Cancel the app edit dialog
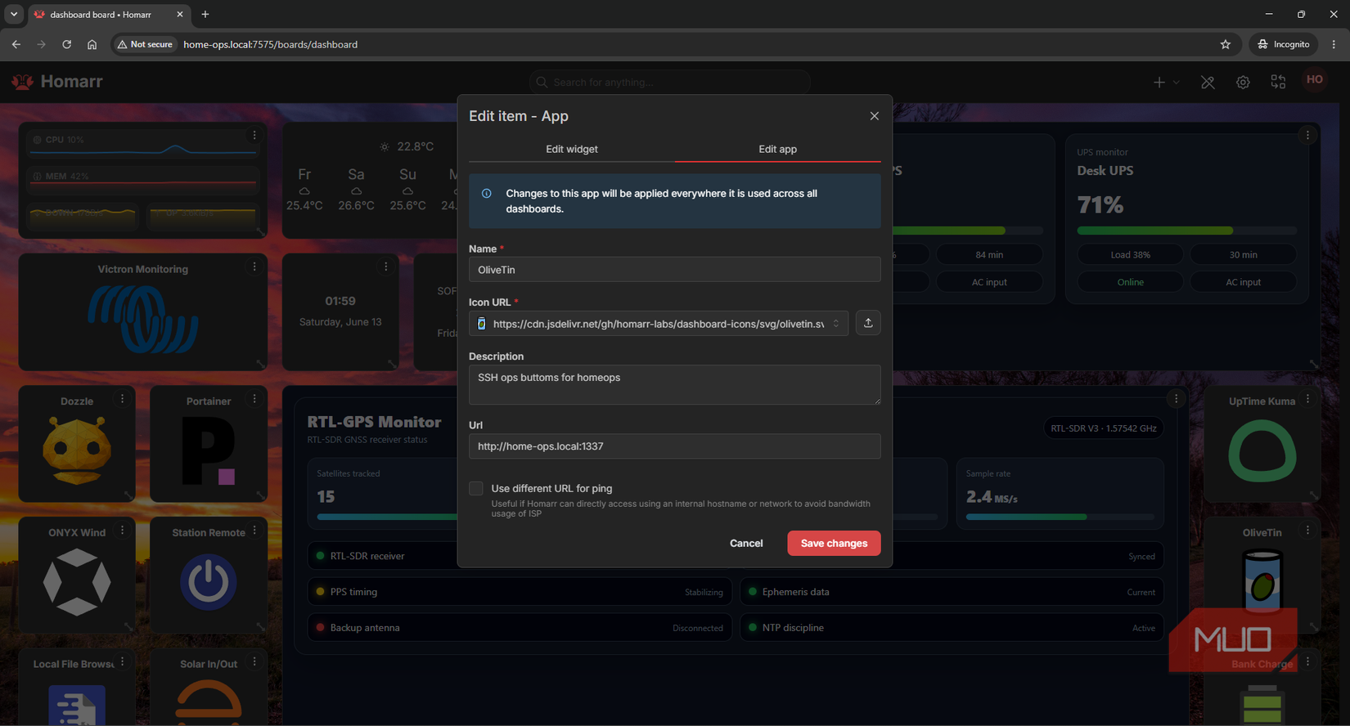This screenshot has height=726, width=1350. [x=746, y=543]
